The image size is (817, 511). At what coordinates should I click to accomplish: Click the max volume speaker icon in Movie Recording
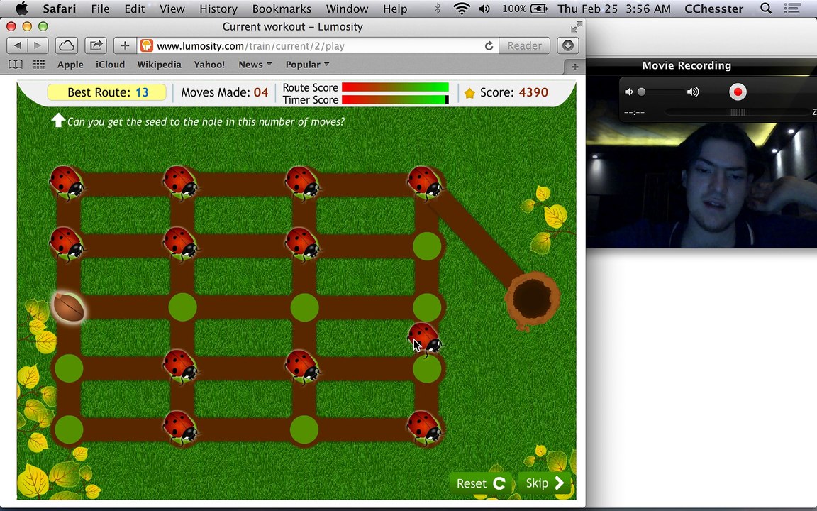pos(692,92)
